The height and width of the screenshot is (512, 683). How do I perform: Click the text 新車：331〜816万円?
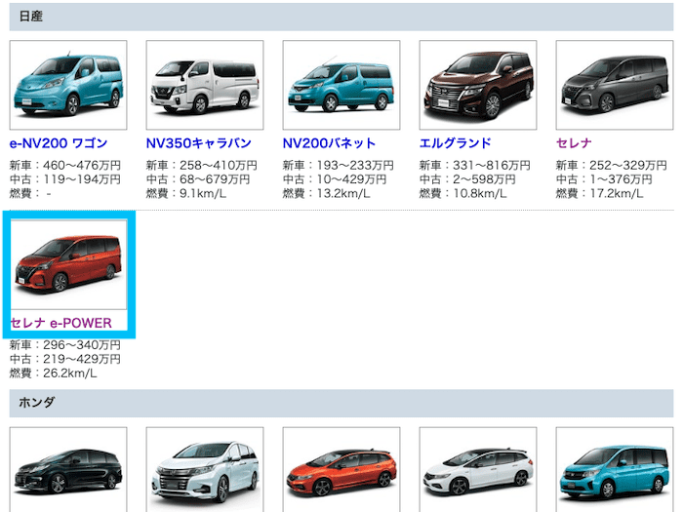(475, 166)
